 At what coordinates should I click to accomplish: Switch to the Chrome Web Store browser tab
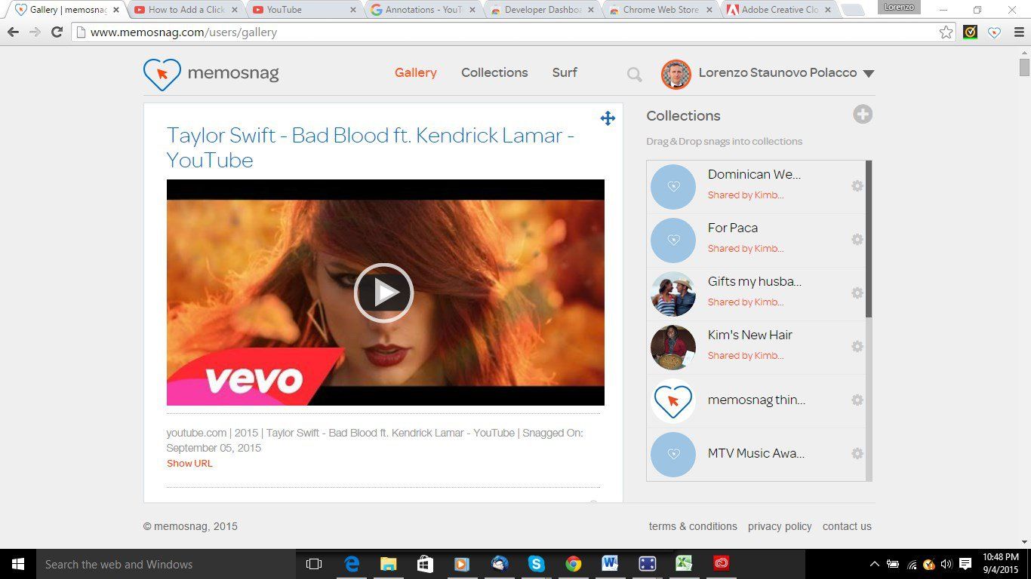coord(659,10)
